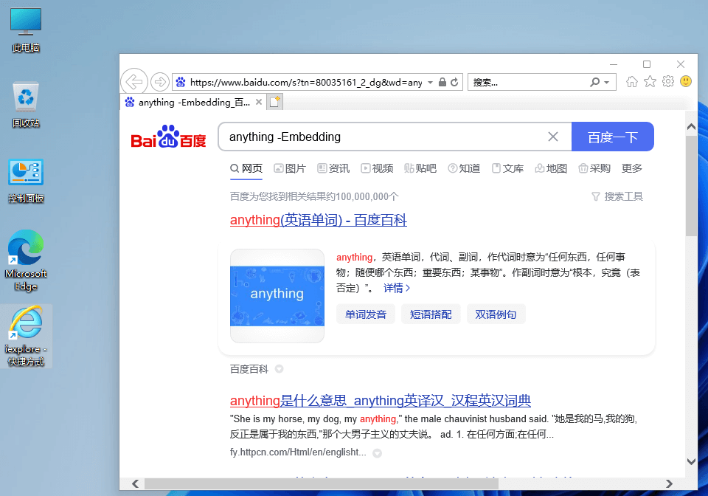Open 搜索工具 filter options
This screenshot has height=496, width=708.
tap(617, 196)
